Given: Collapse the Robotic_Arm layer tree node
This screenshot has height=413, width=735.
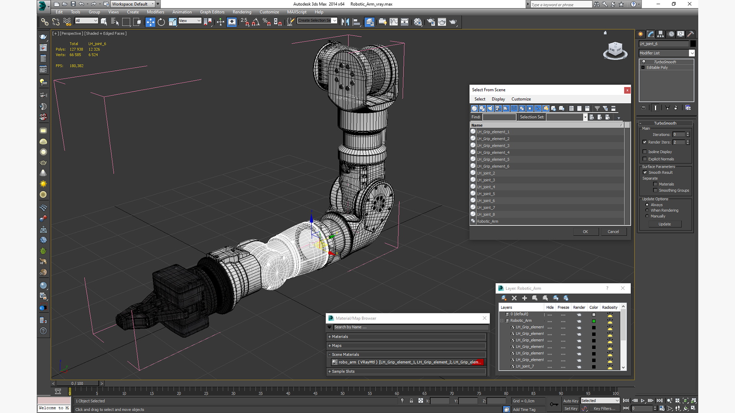Looking at the screenshot, I should [502, 321].
